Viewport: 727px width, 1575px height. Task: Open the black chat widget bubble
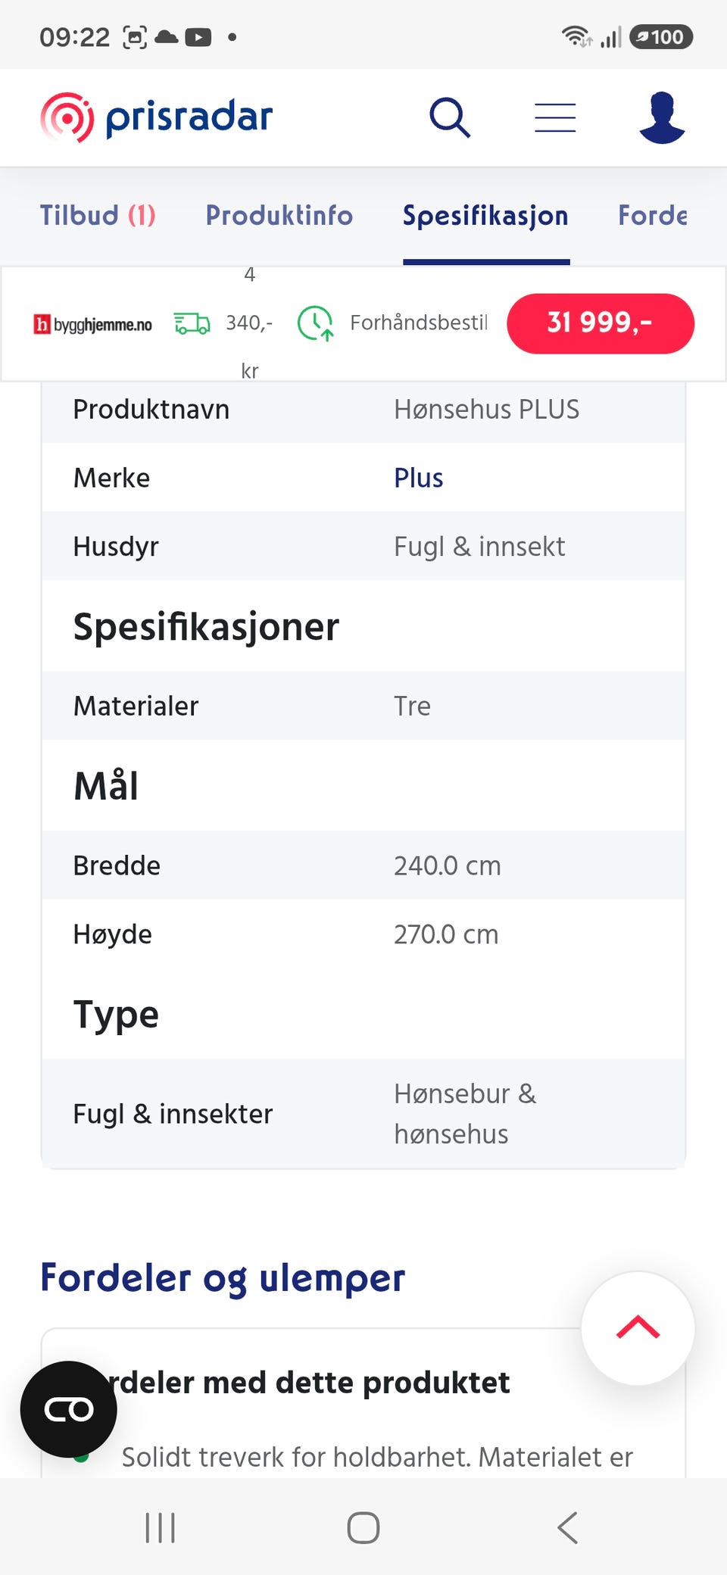click(x=69, y=1409)
